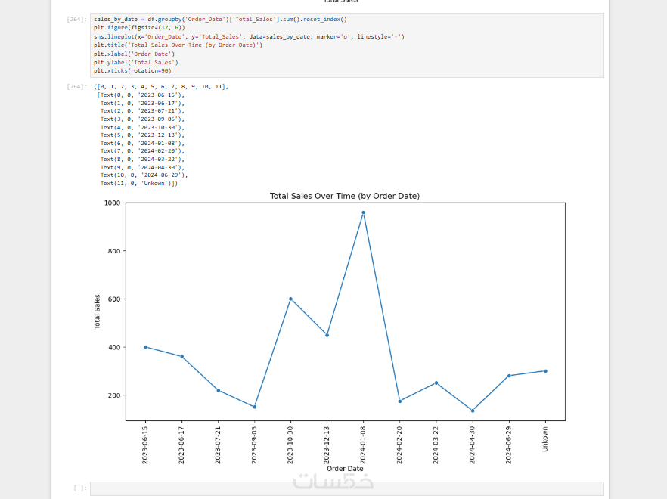Image resolution: width=667 pixels, height=499 pixels.
Task: Click the x-axis tick label 2023-07-21
Action: (x=218, y=445)
